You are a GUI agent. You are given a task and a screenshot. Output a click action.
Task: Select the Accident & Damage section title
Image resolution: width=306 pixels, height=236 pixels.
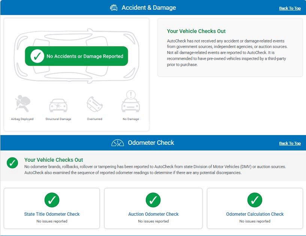[148, 8]
